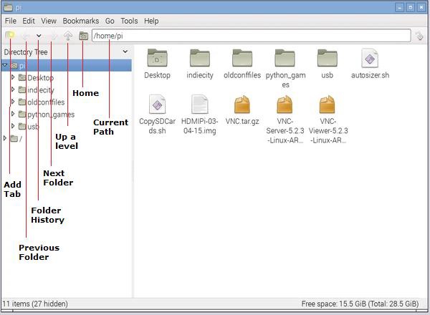The width and height of the screenshot is (430, 315).
Task: Open the View menu
Action: click(x=49, y=21)
